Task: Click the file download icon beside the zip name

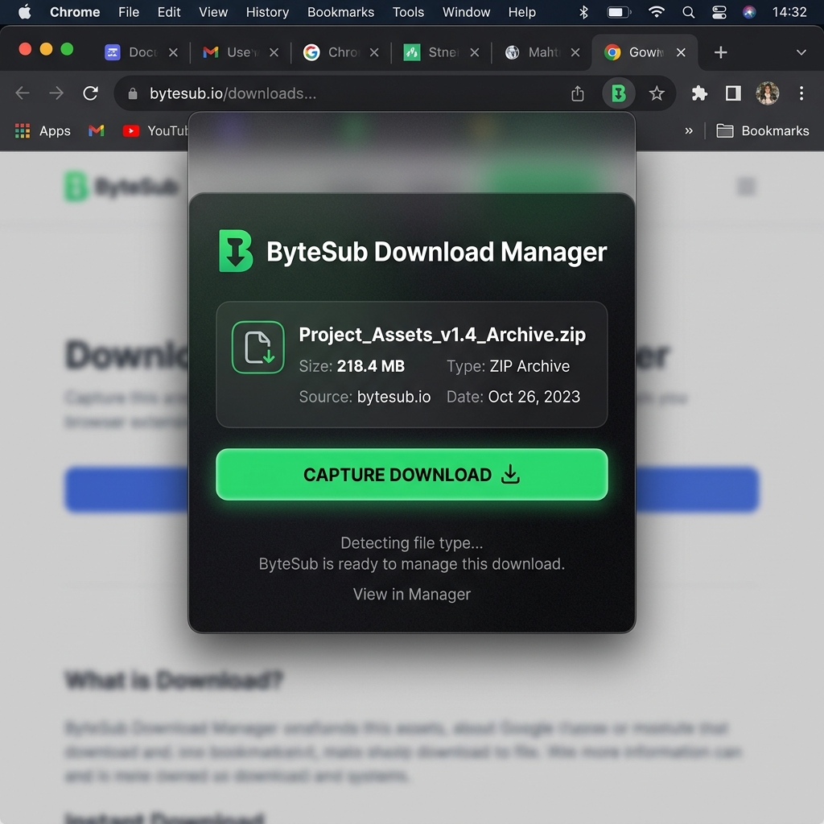Action: (258, 348)
